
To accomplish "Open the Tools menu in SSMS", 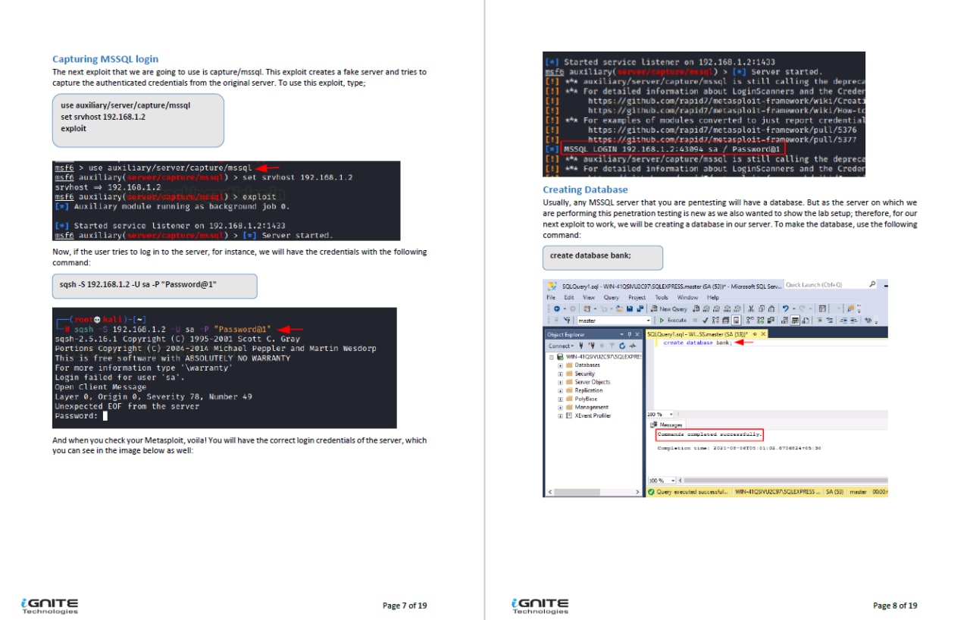I will (x=662, y=297).
